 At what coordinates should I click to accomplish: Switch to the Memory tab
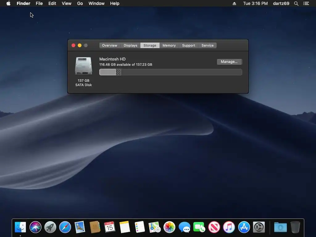169,45
